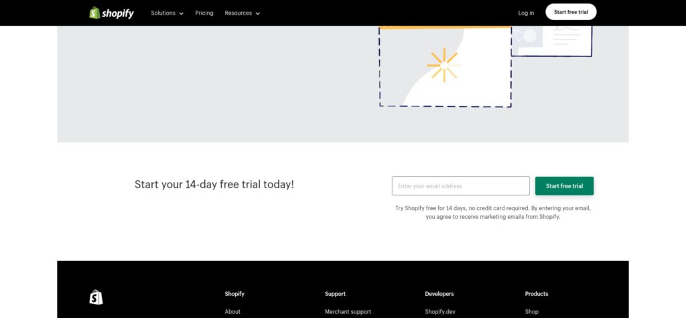Click the 14-day free trial headline text

(214, 185)
